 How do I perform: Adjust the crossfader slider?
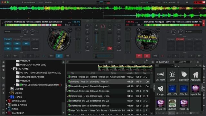point(103,56)
